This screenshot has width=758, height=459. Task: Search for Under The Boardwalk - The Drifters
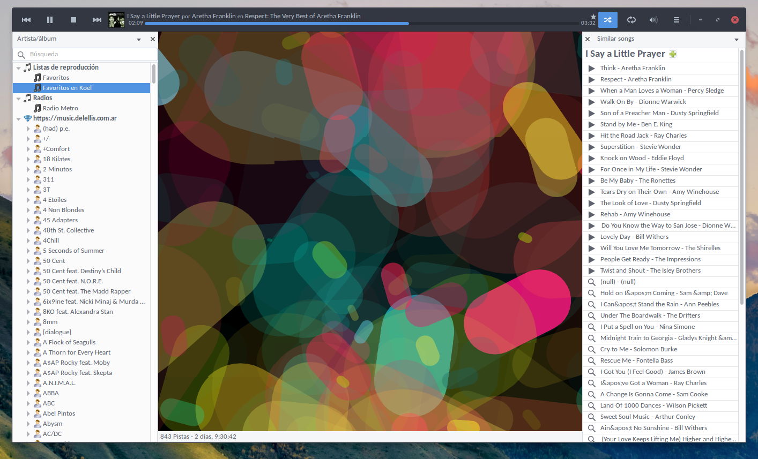pyautogui.click(x=592, y=315)
